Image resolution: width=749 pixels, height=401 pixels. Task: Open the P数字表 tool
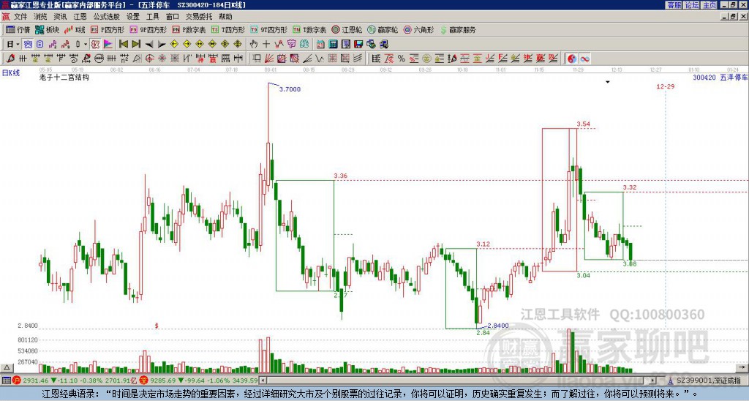(189, 29)
